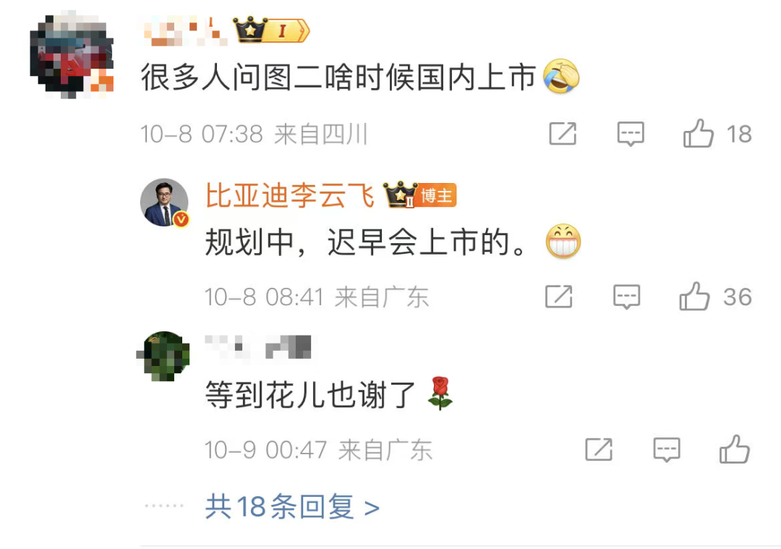This screenshot has width=781, height=549.
Task: Forward 比亚迪李云飞's reply via share icon
Action: click(x=559, y=297)
